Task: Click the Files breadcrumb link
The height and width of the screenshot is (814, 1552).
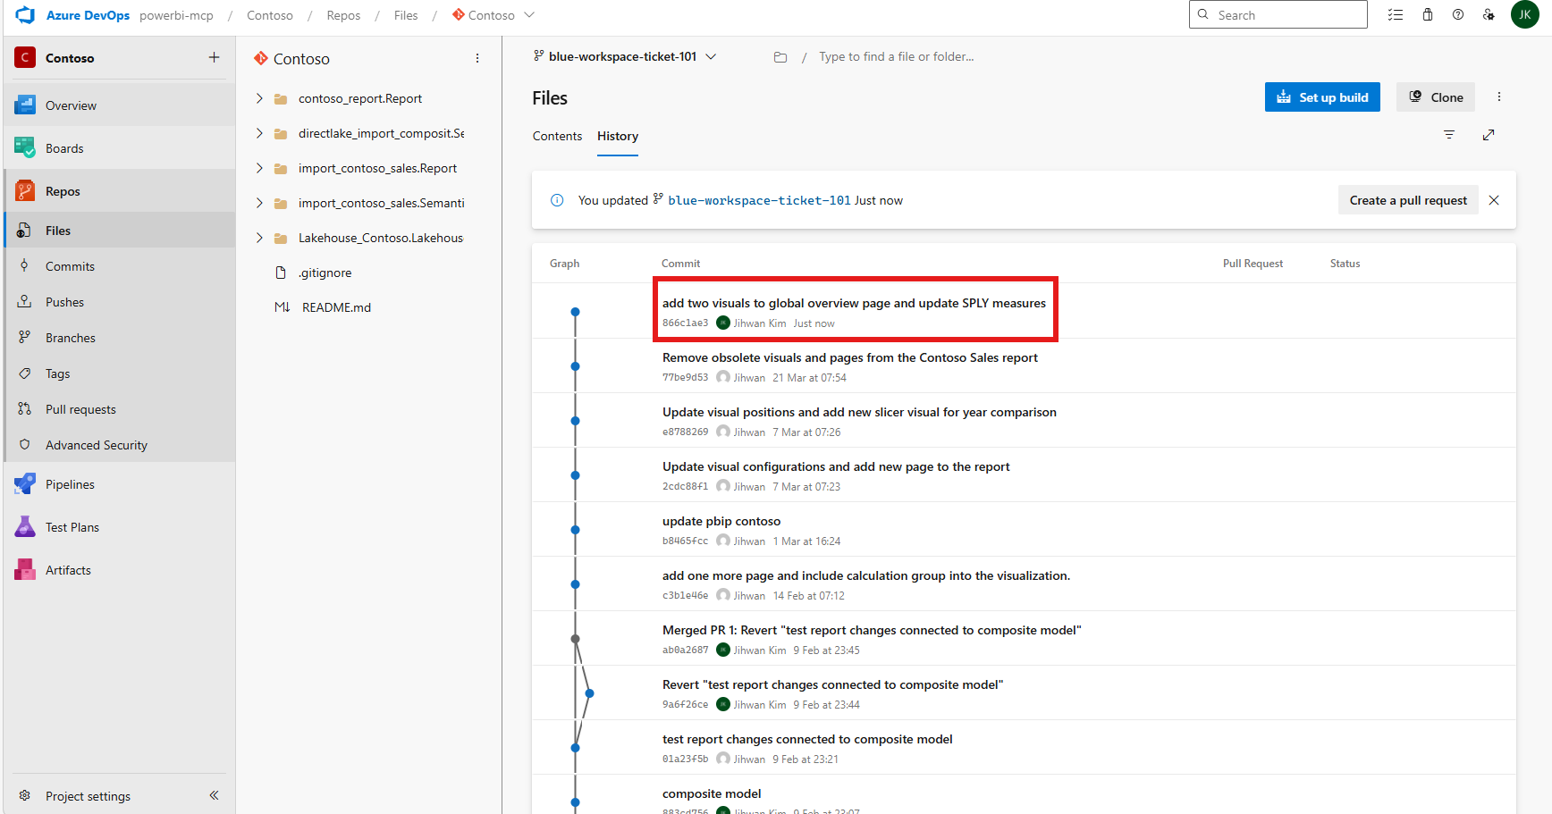Action: 406,15
